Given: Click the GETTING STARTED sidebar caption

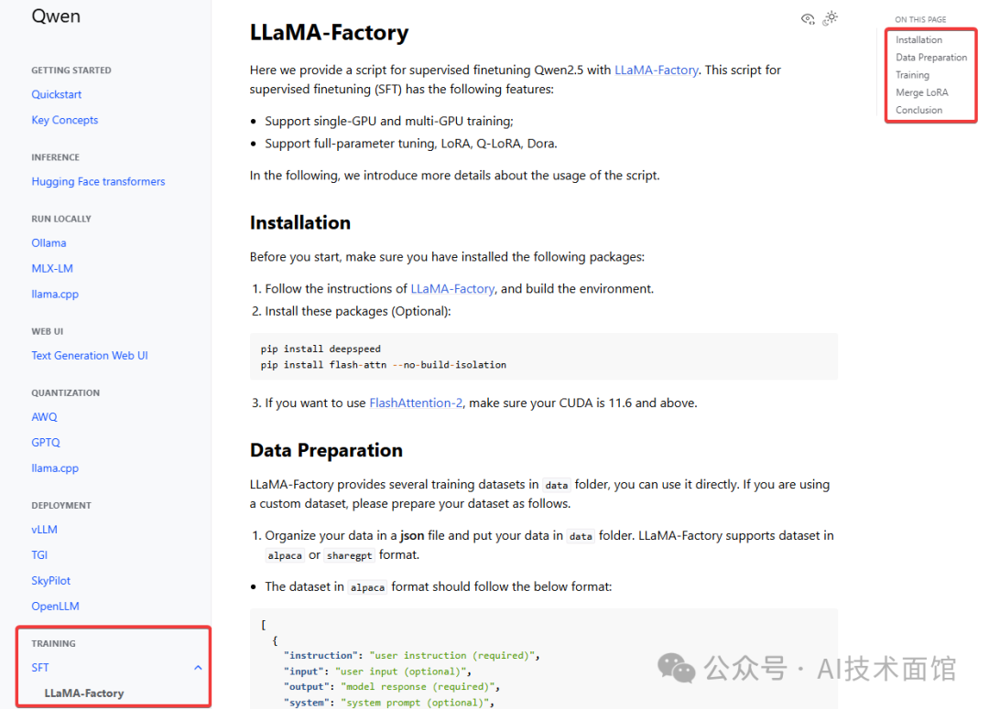Looking at the screenshot, I should coord(71,70).
